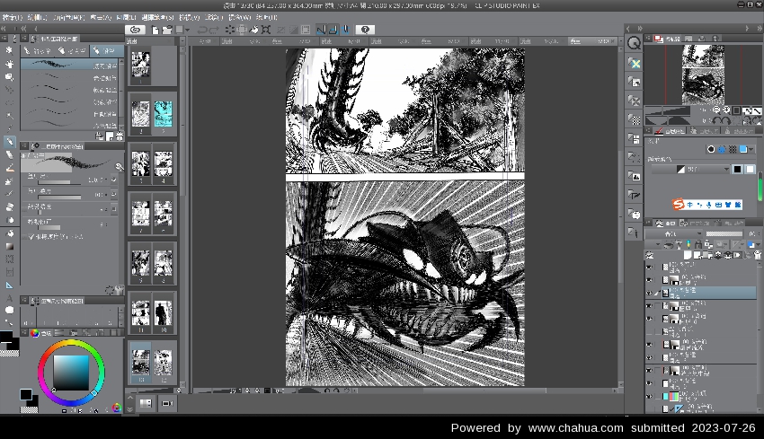This screenshot has height=439, width=764.
Task: Select the Gradient tool
Action: tap(9, 246)
